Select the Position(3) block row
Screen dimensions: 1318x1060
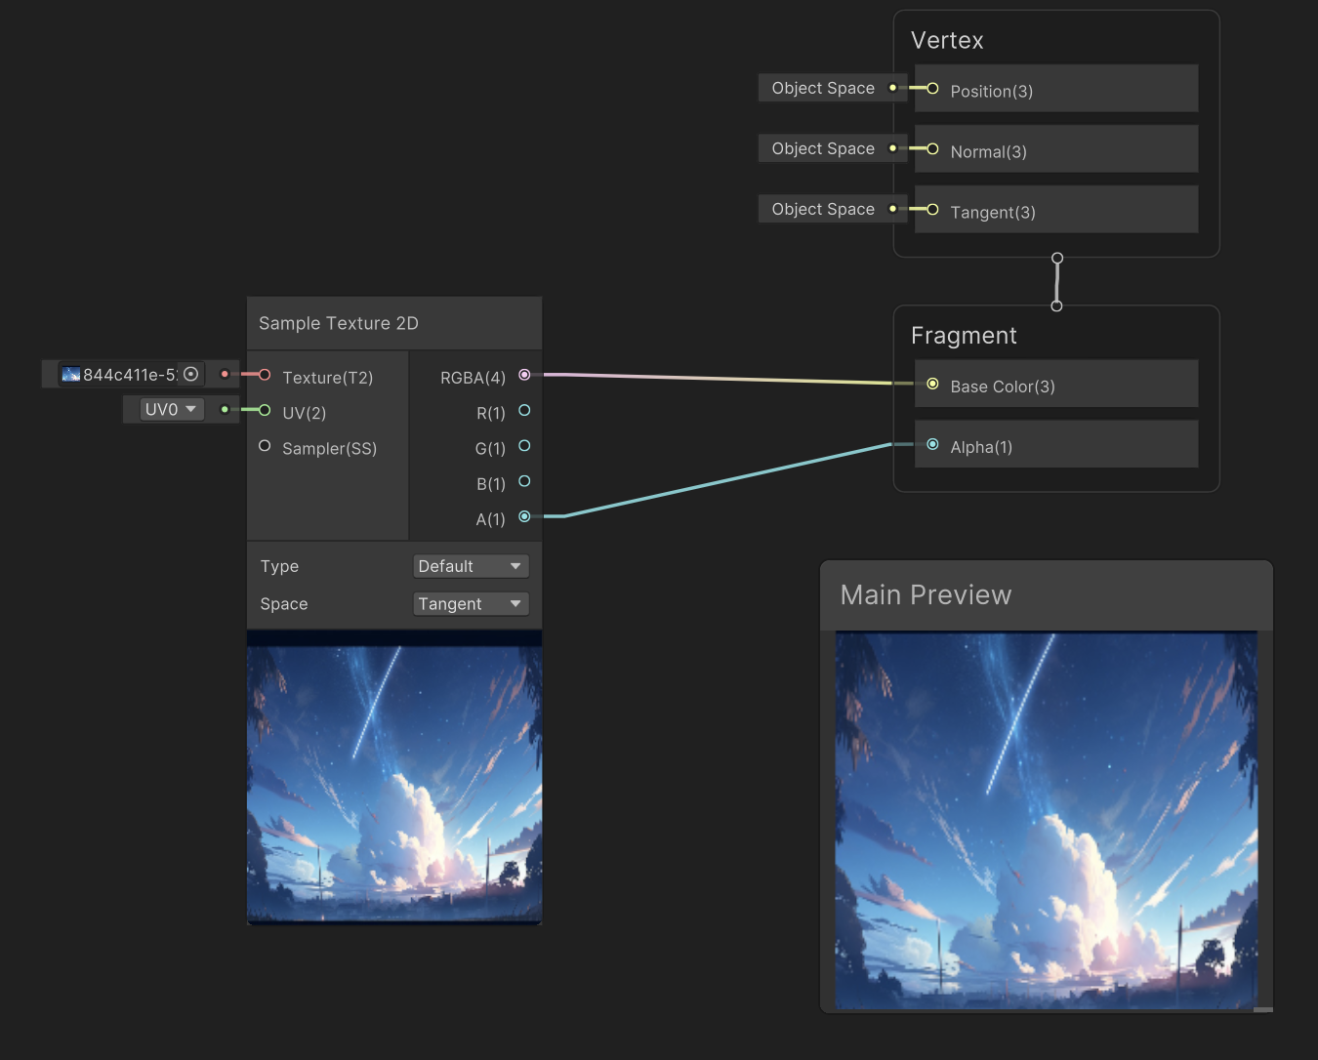point(1056,89)
